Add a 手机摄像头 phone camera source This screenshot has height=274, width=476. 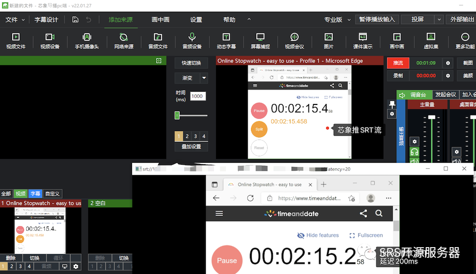(87, 41)
